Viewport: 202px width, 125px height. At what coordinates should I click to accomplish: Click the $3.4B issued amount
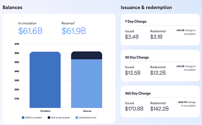click(x=132, y=37)
